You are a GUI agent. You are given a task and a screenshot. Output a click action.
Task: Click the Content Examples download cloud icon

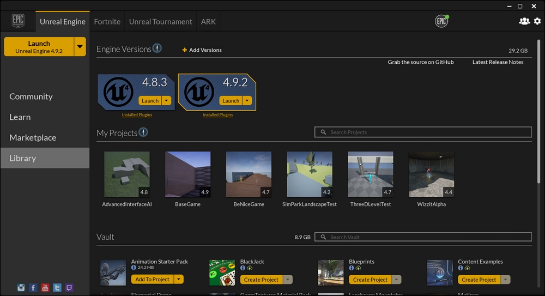[x=468, y=268]
